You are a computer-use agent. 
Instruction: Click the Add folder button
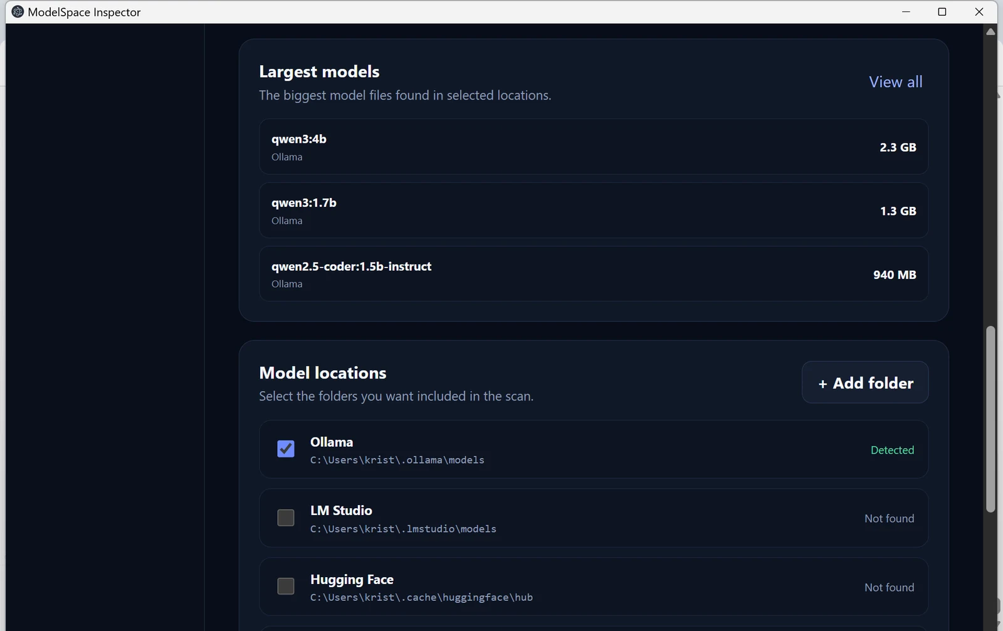click(865, 382)
